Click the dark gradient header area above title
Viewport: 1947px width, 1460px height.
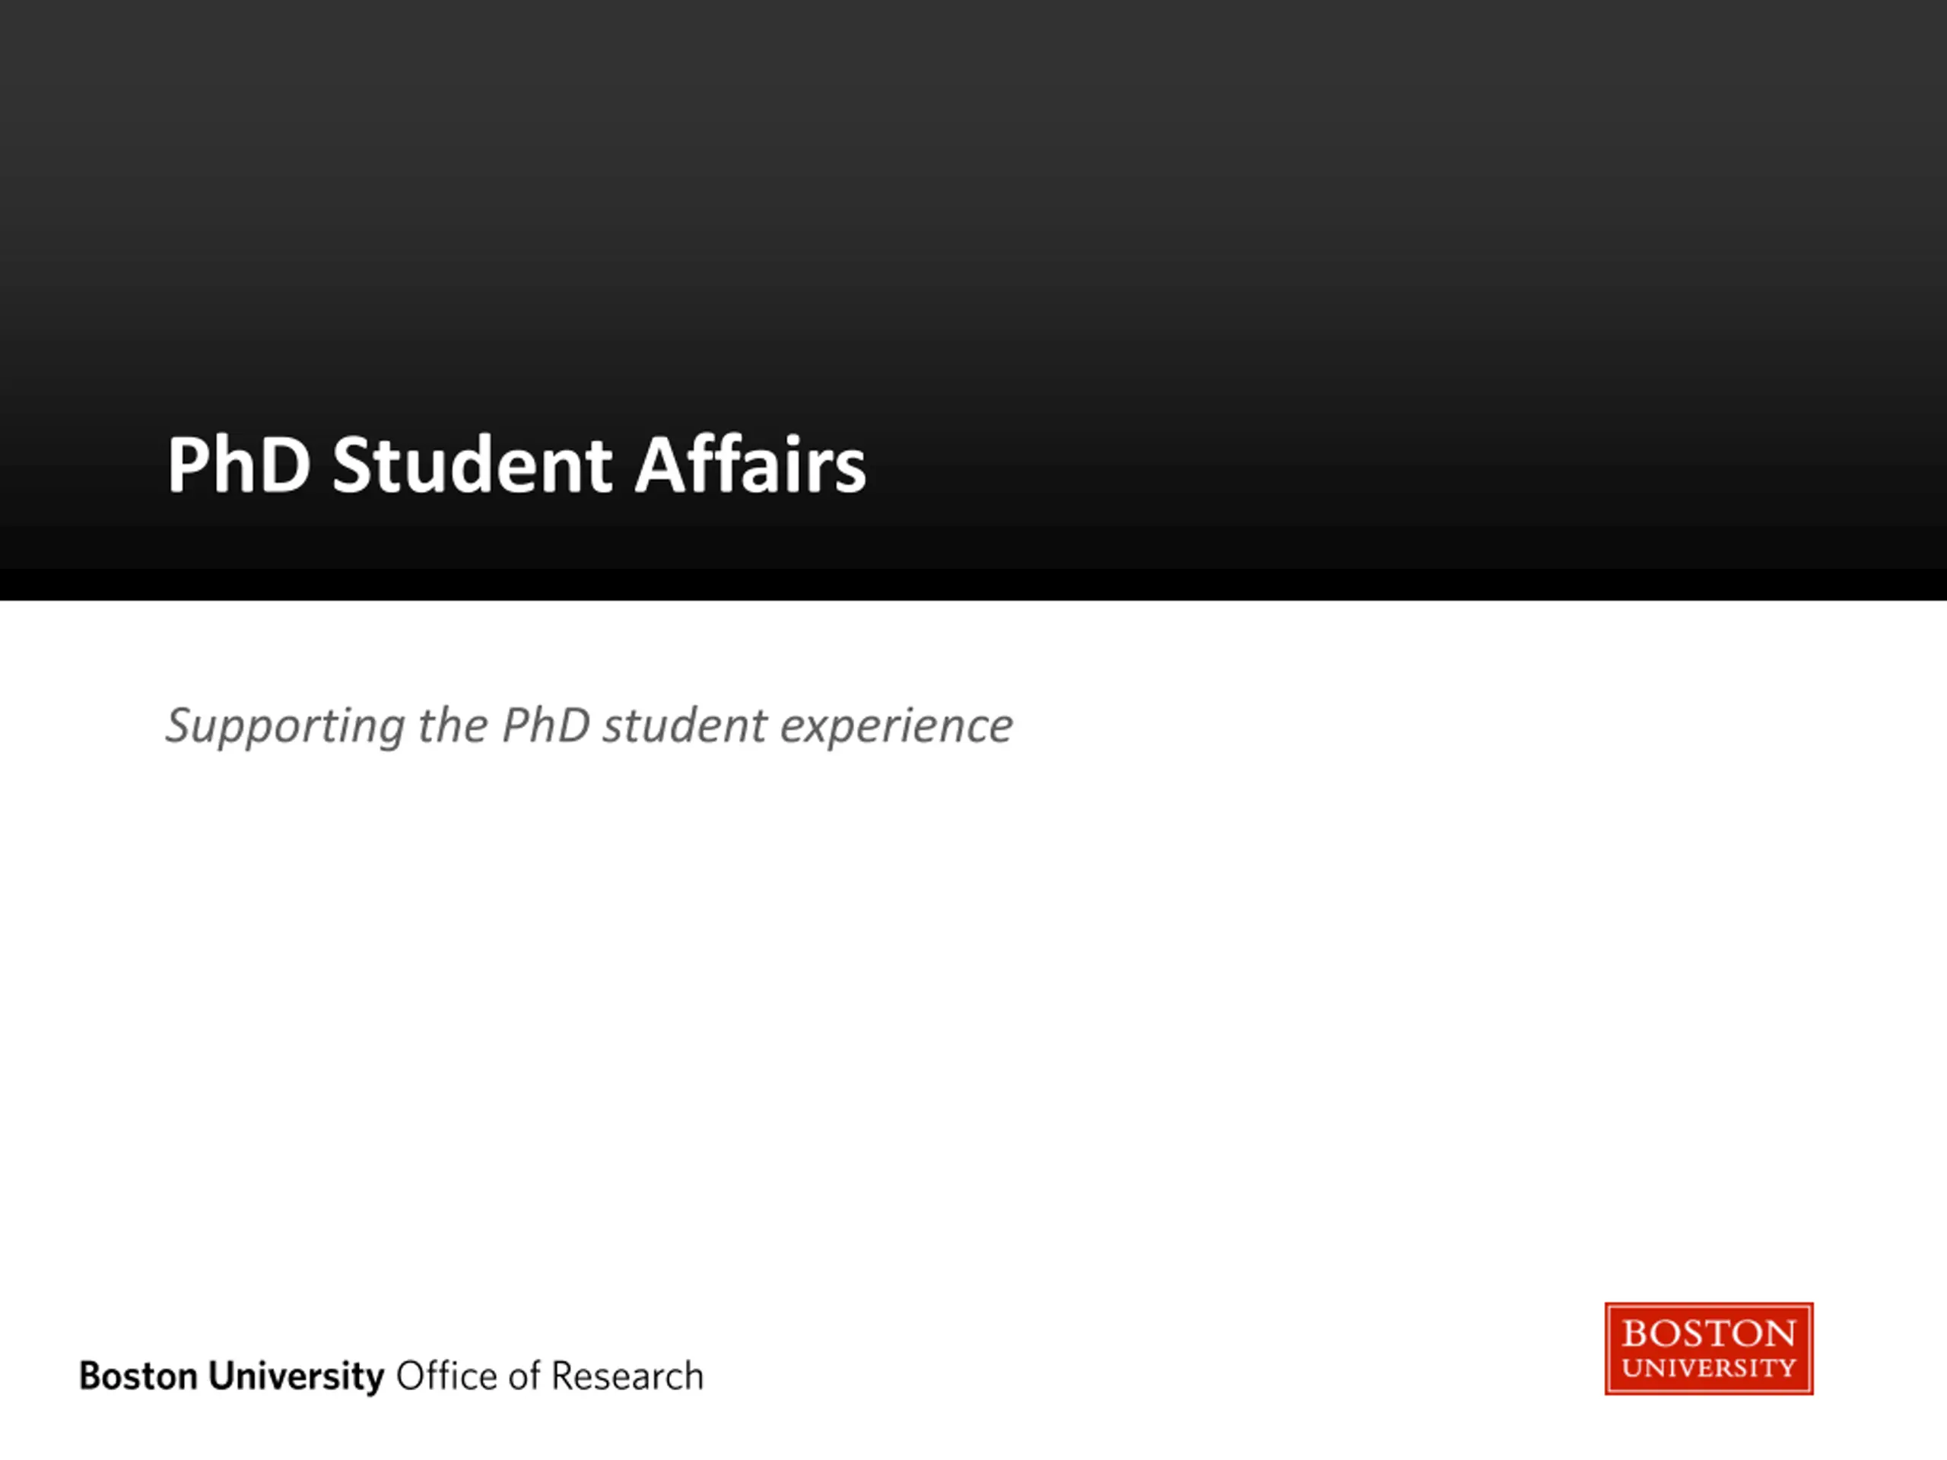(973, 194)
